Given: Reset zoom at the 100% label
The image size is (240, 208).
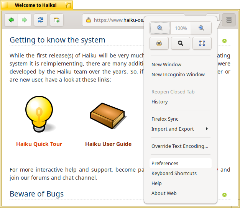Looking at the screenshot, I should click(181, 28).
